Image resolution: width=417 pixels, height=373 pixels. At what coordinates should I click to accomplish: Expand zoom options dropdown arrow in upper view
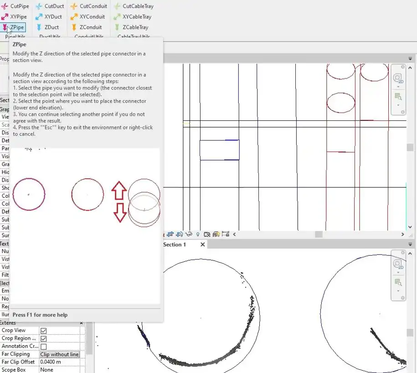tap(398, 105)
